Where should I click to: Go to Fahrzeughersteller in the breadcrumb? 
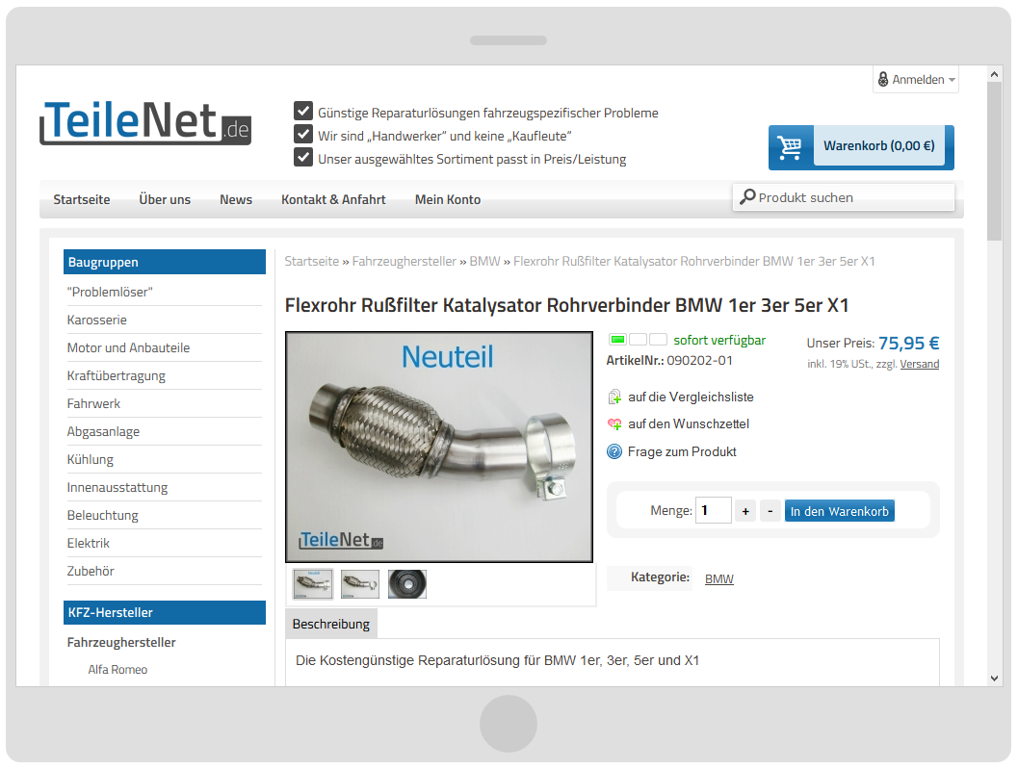404,262
